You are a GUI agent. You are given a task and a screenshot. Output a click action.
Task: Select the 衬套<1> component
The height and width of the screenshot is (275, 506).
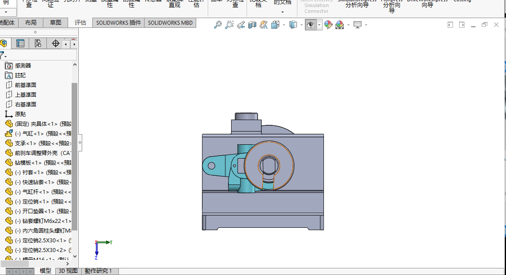[38, 173]
